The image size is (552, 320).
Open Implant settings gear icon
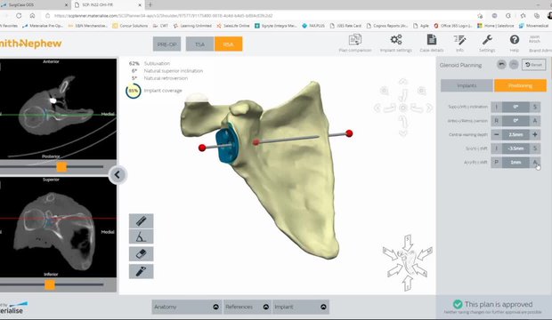396,39
